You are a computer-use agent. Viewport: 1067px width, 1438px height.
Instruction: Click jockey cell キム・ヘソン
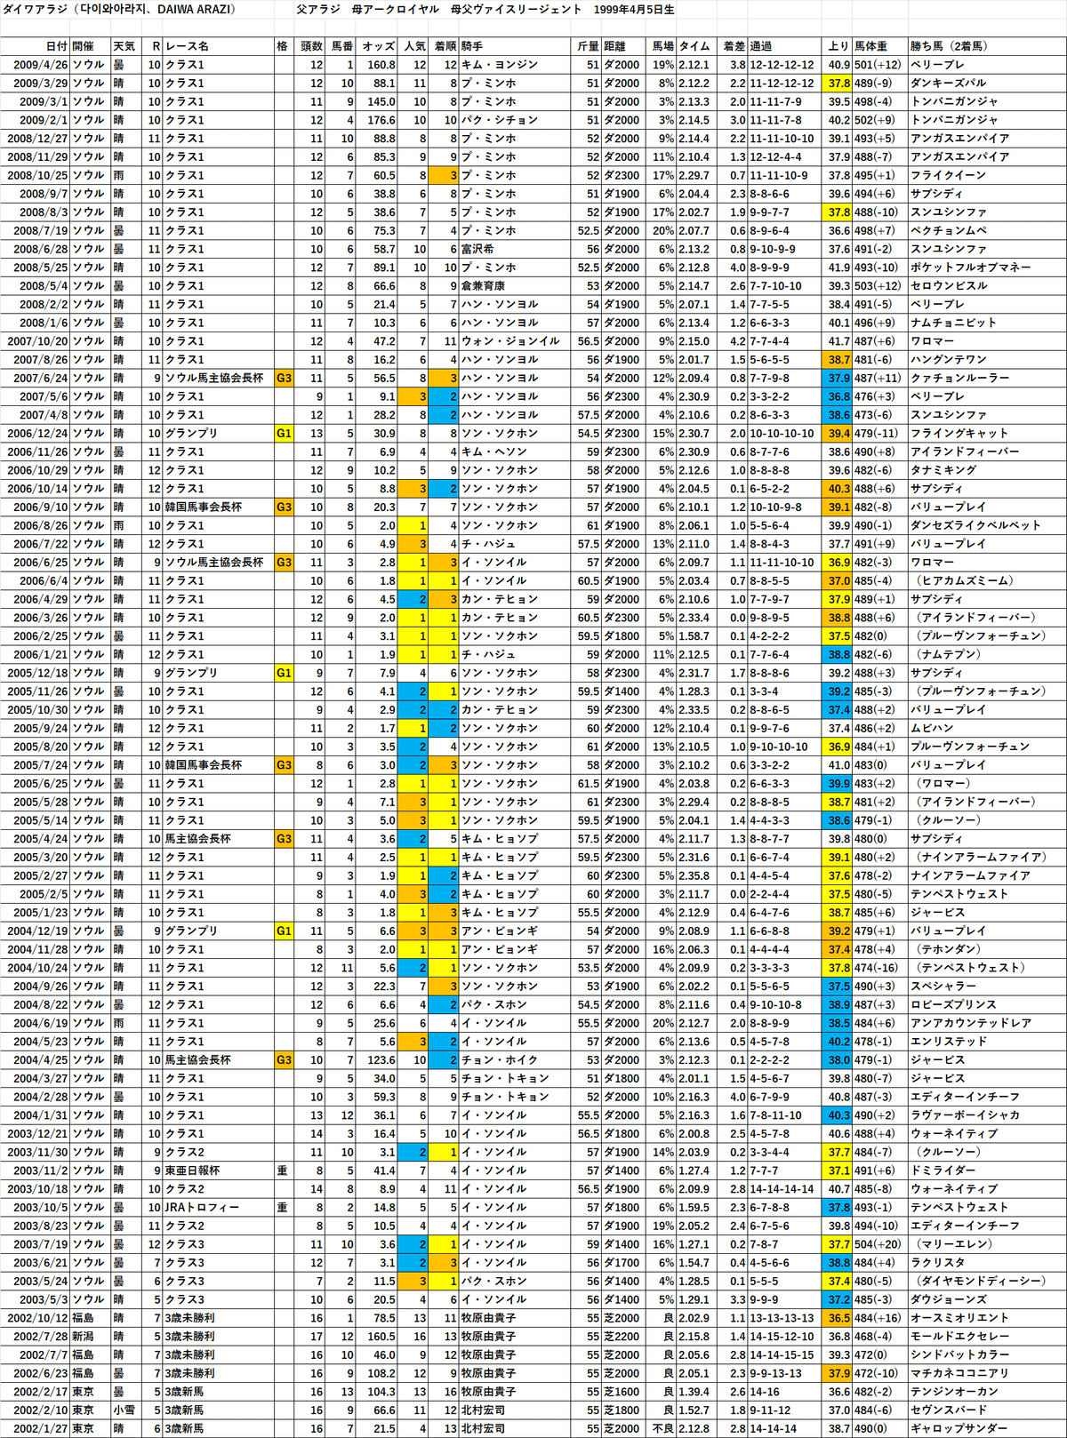coord(493,451)
